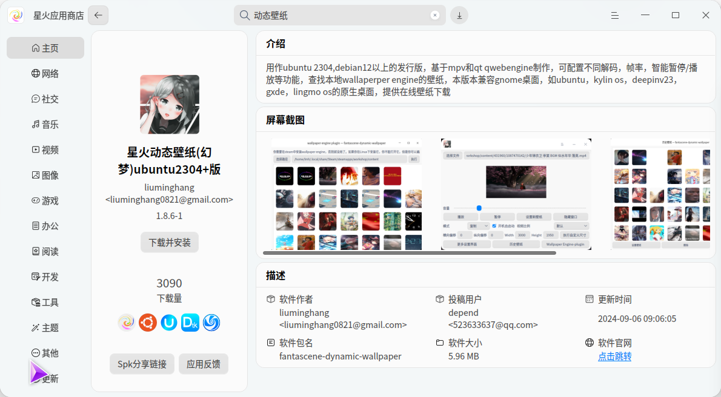This screenshot has height=397, width=721.
Task: Browse the 工具 category
Action: [45, 302]
